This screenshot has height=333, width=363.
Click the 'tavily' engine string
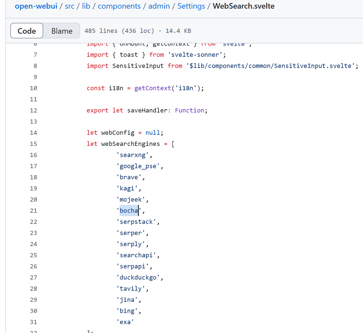click(x=130, y=289)
